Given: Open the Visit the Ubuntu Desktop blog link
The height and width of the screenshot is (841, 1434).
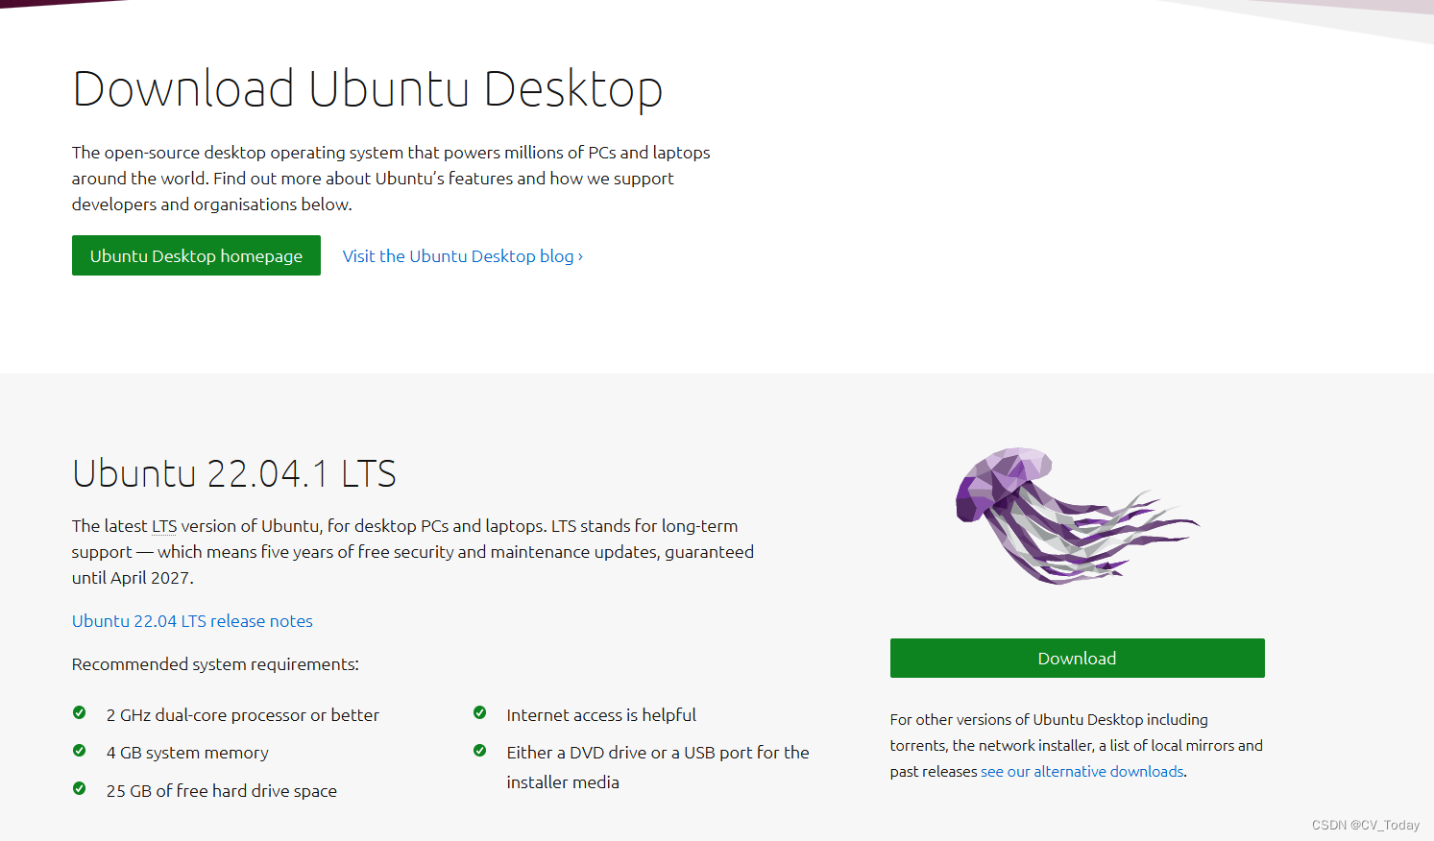Looking at the screenshot, I should tap(463, 256).
